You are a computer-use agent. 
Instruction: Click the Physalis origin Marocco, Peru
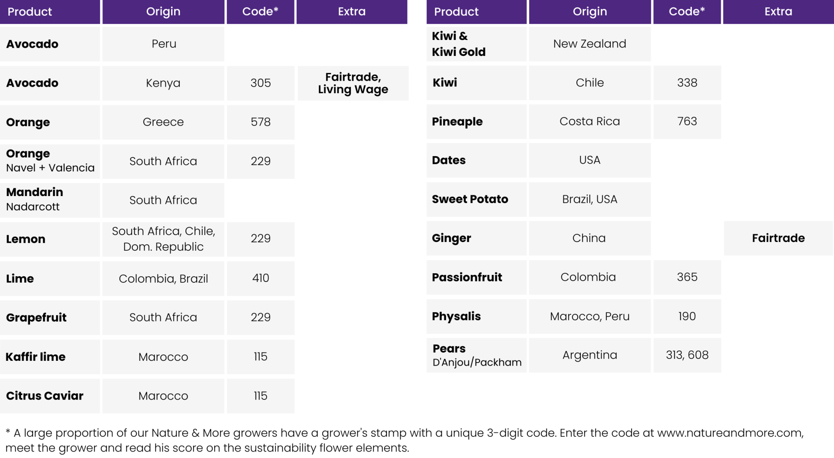tap(590, 316)
